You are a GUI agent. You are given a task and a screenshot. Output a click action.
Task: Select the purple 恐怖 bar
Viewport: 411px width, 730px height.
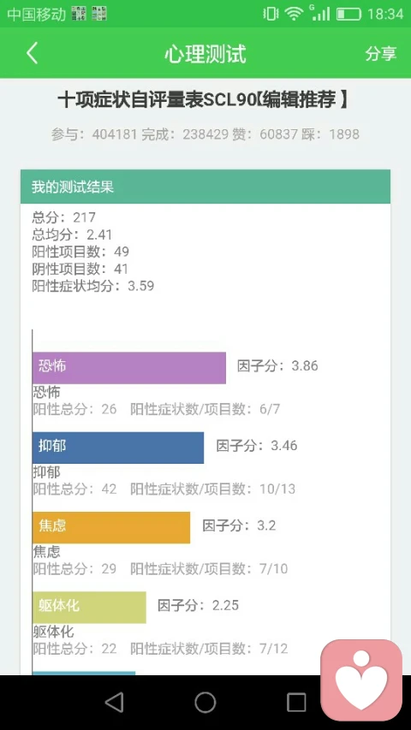pyautogui.click(x=129, y=368)
